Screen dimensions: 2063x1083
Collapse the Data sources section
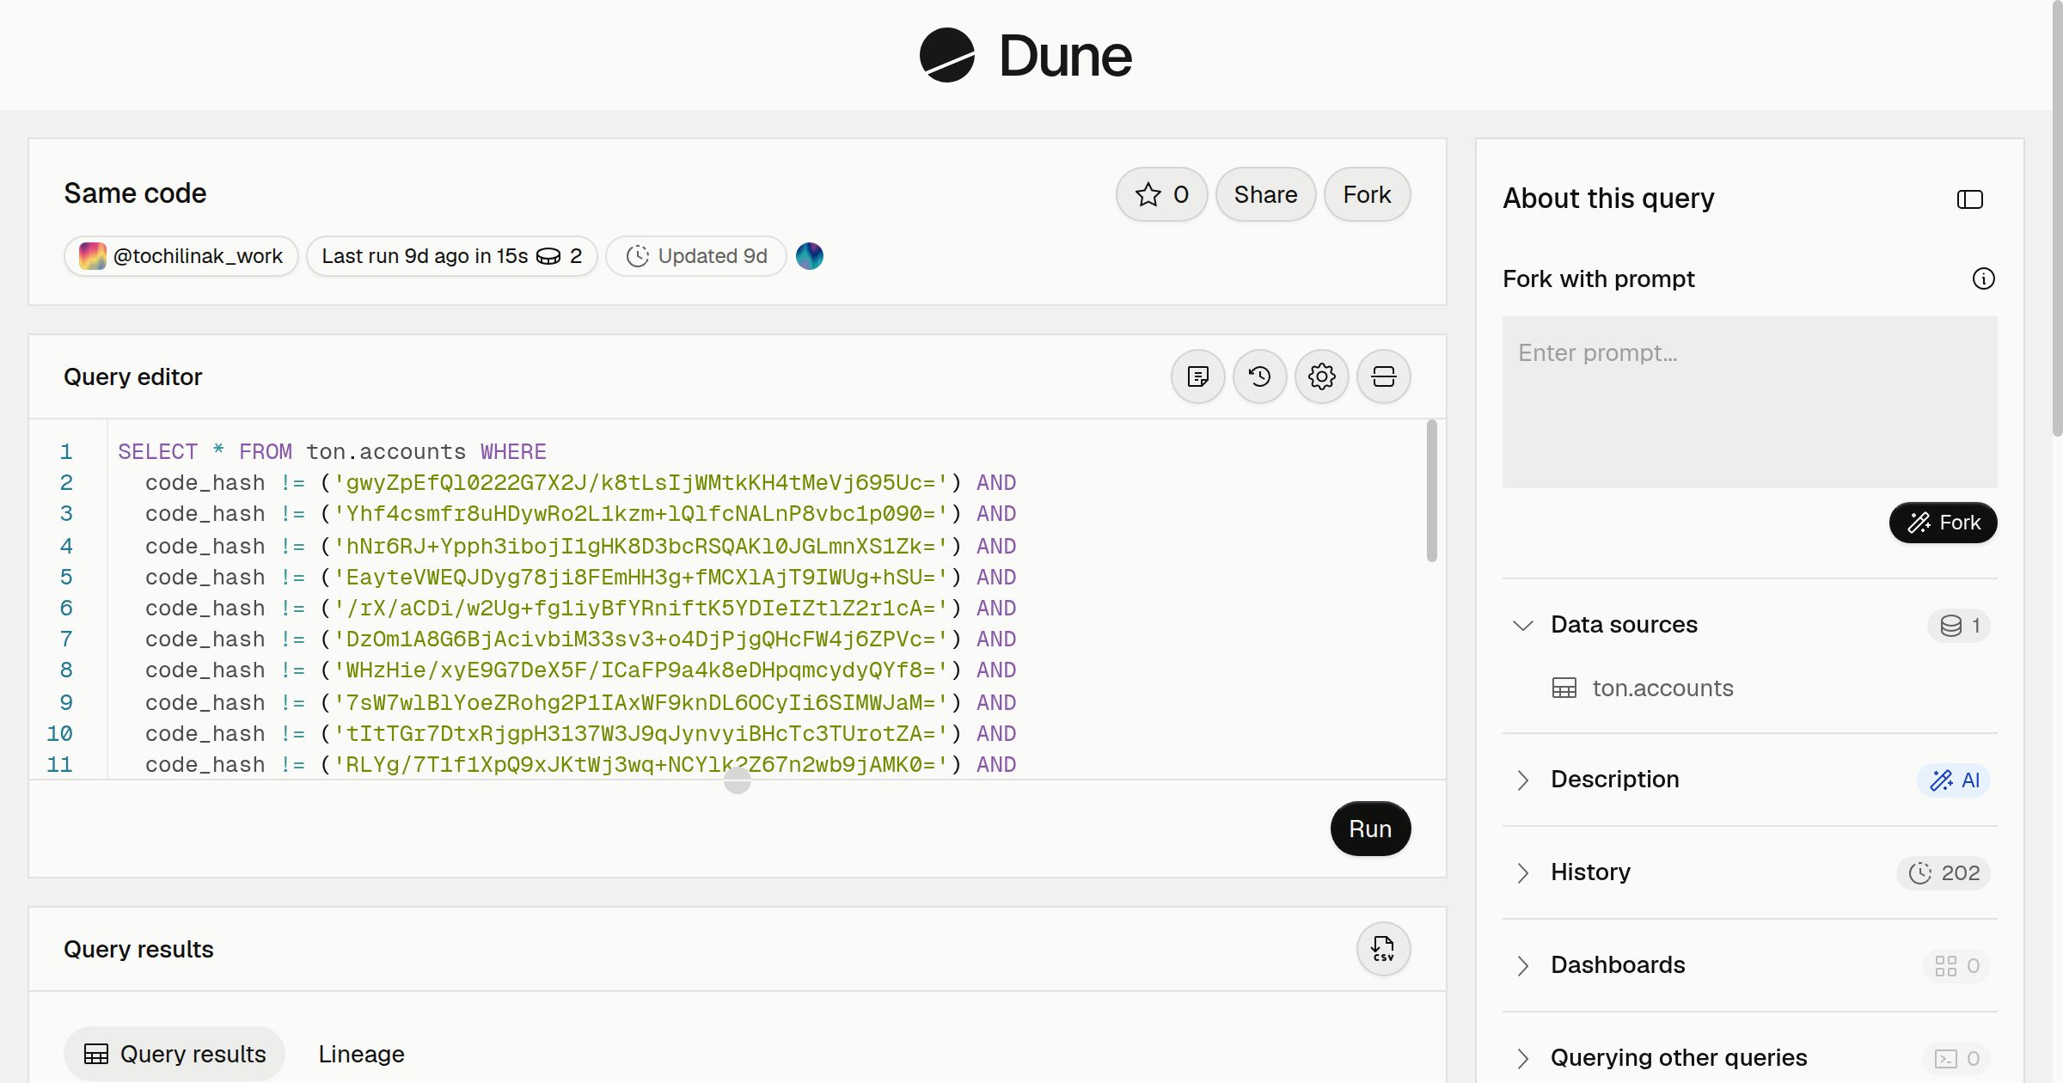[x=1523, y=625]
